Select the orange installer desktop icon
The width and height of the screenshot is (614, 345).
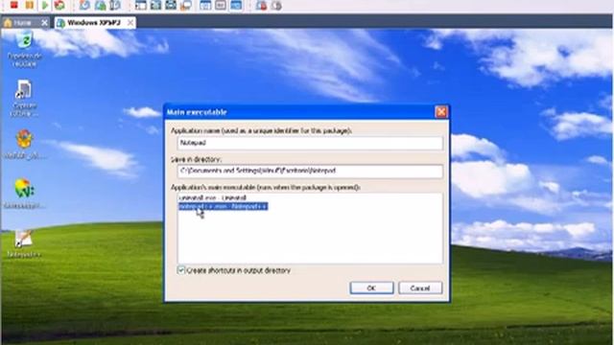coord(24,145)
